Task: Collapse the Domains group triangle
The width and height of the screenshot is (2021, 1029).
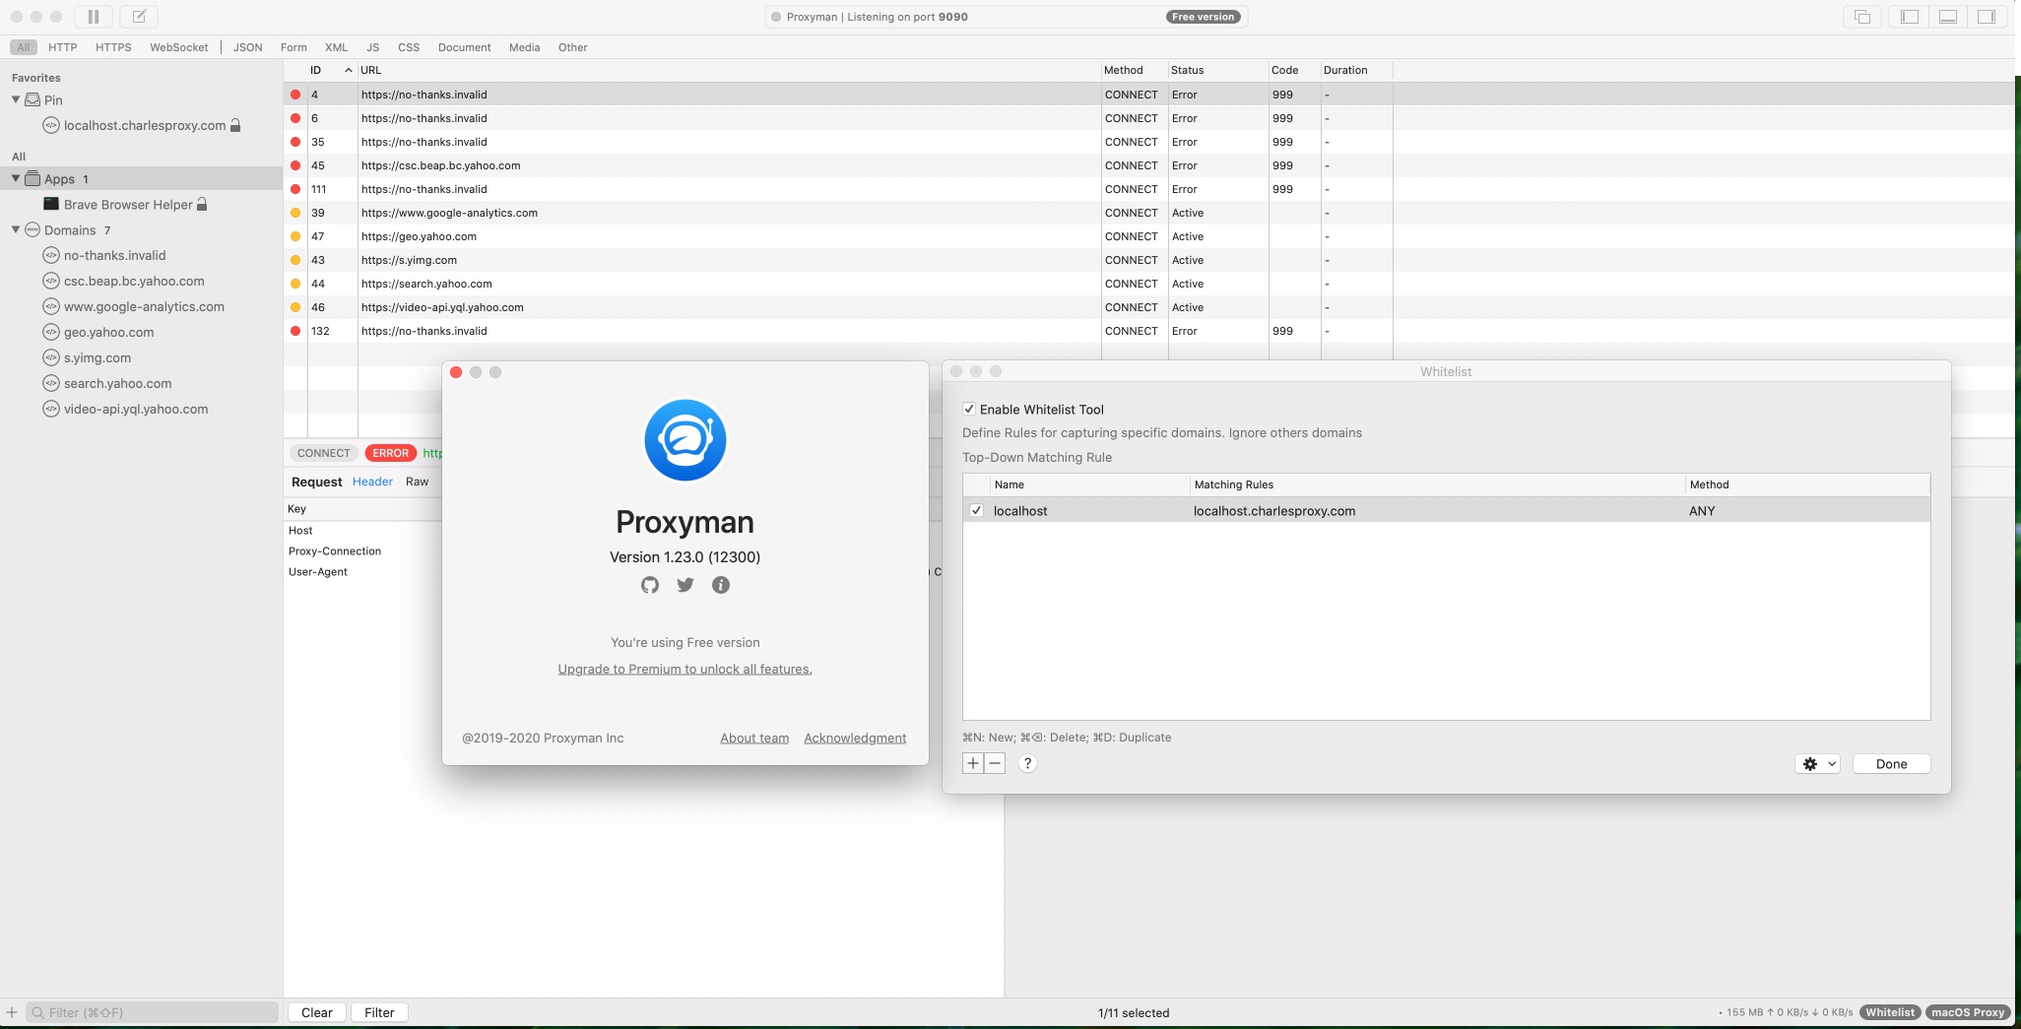Action: pyautogui.click(x=16, y=229)
